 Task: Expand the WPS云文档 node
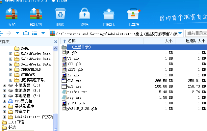tap(5, 101)
